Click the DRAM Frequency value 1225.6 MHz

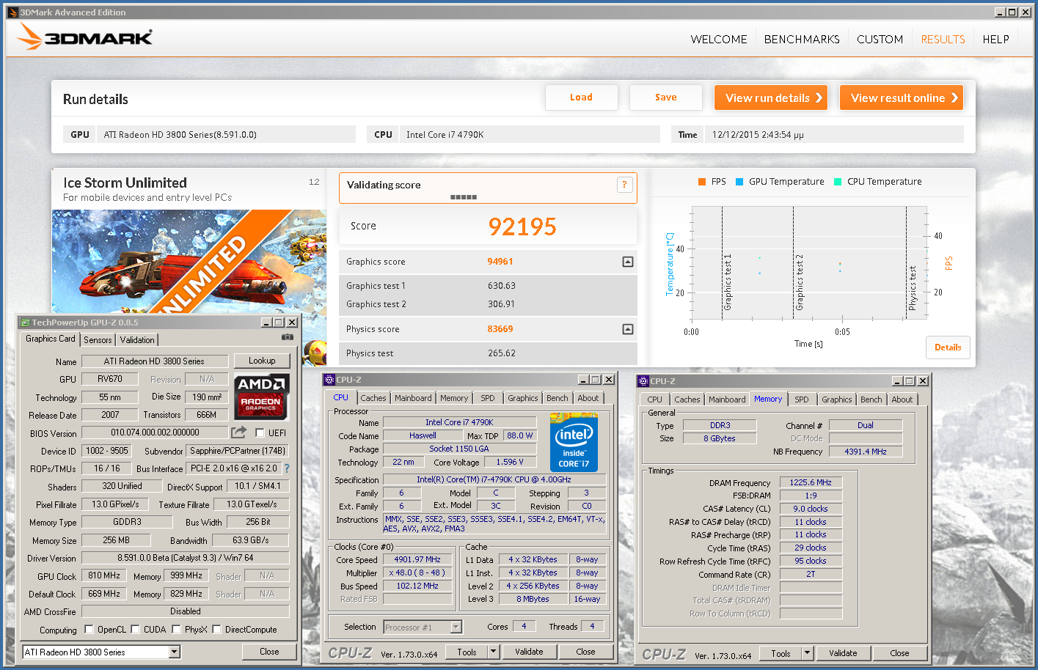click(811, 482)
